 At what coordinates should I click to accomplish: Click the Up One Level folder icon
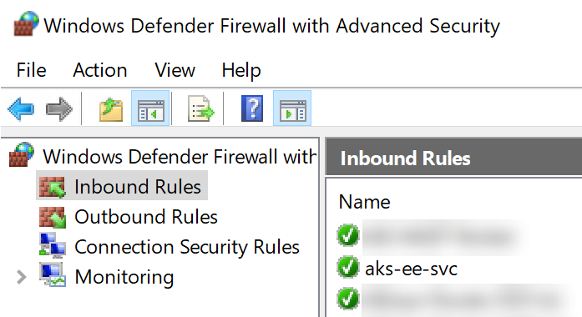pyautogui.click(x=111, y=109)
